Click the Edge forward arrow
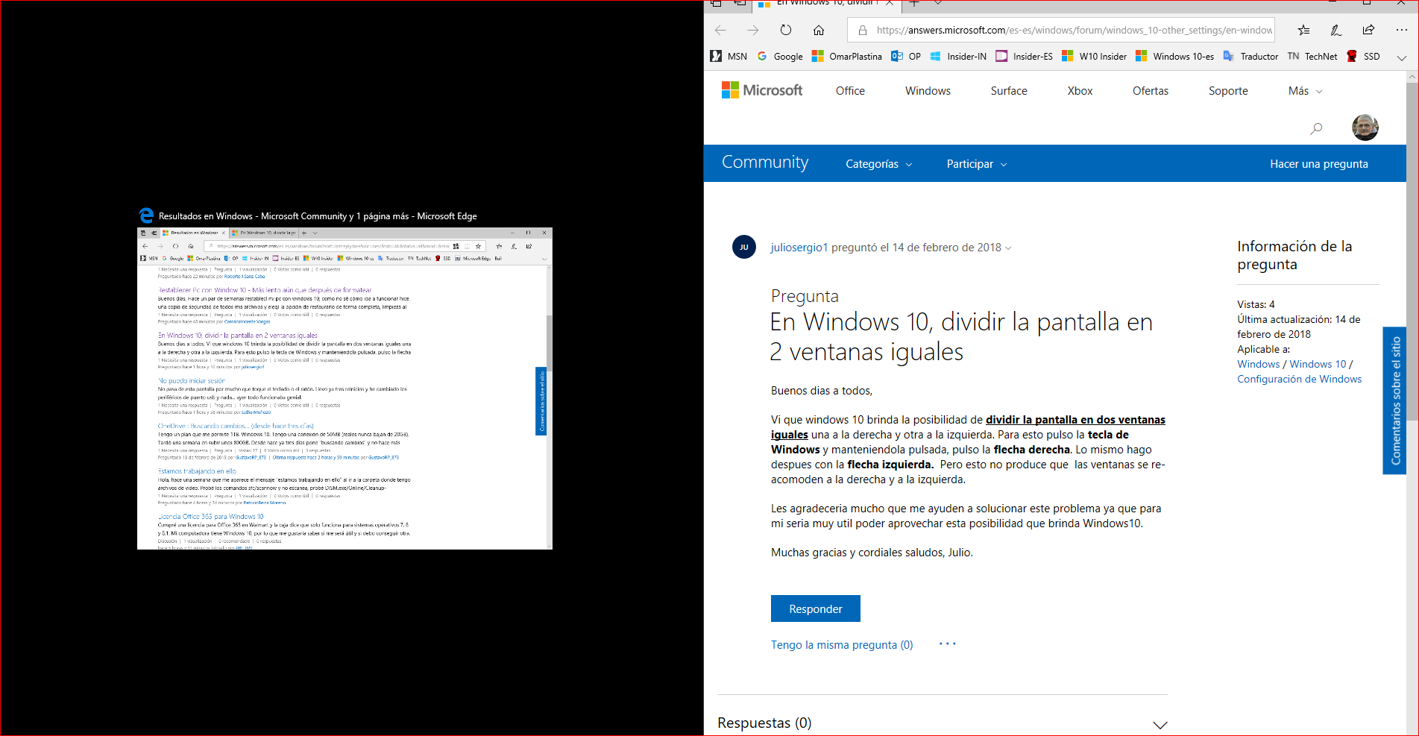 753,31
